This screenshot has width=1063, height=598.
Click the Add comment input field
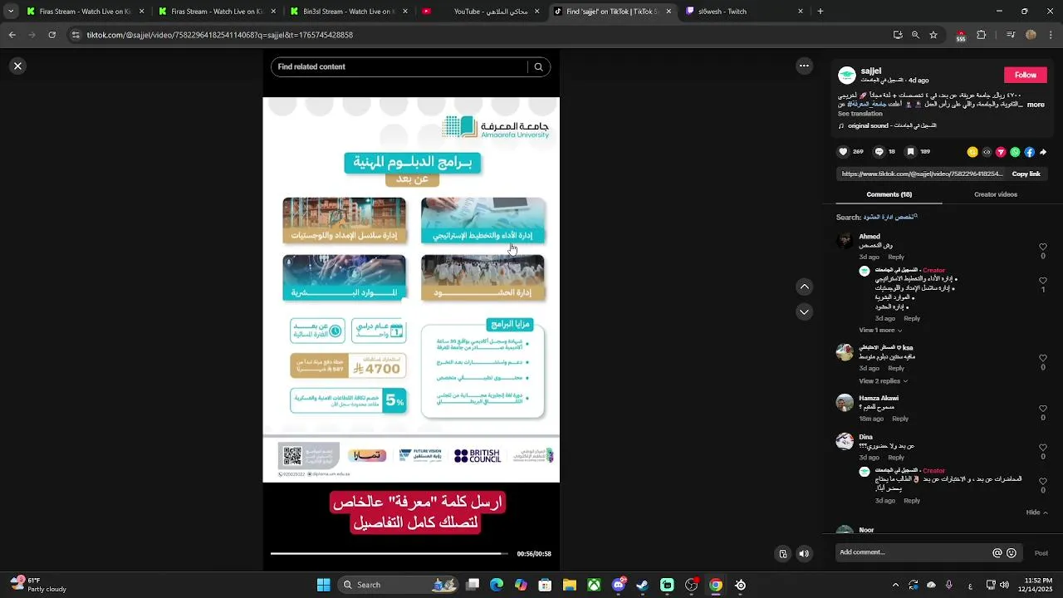(x=914, y=553)
